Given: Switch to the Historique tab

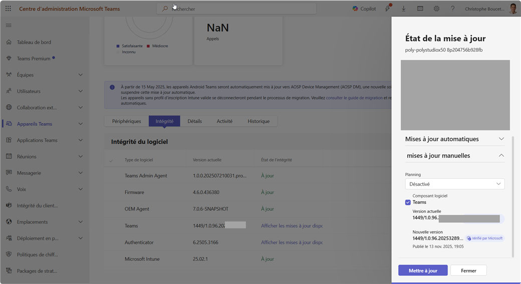Looking at the screenshot, I should tap(258, 121).
